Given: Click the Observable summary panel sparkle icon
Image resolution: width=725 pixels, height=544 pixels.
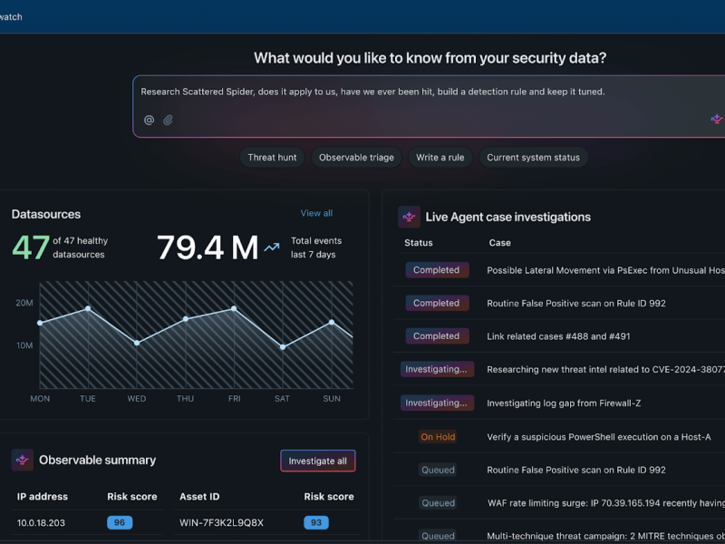Looking at the screenshot, I should pos(22,460).
